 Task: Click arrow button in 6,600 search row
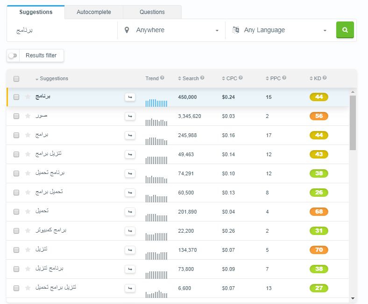pos(130,288)
